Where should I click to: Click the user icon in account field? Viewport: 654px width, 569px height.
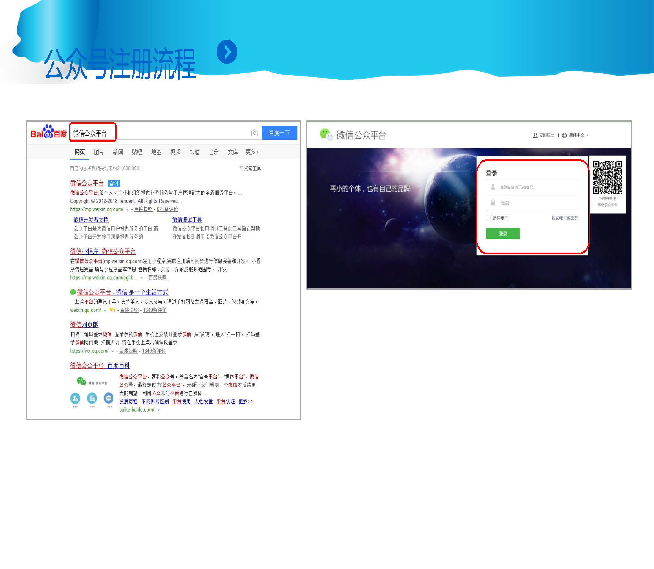click(x=493, y=187)
